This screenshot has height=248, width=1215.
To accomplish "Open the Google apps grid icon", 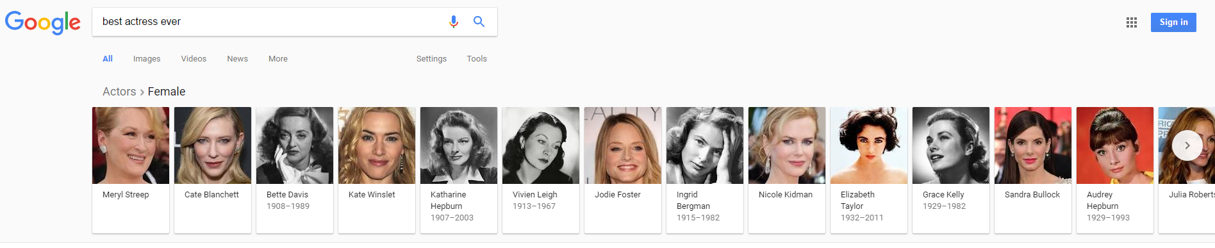I will point(1132,22).
